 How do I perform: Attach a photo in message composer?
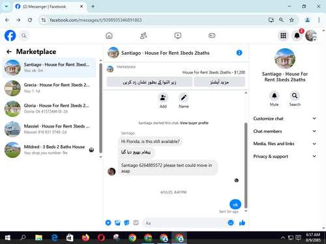pyautogui.click(x=117, y=223)
